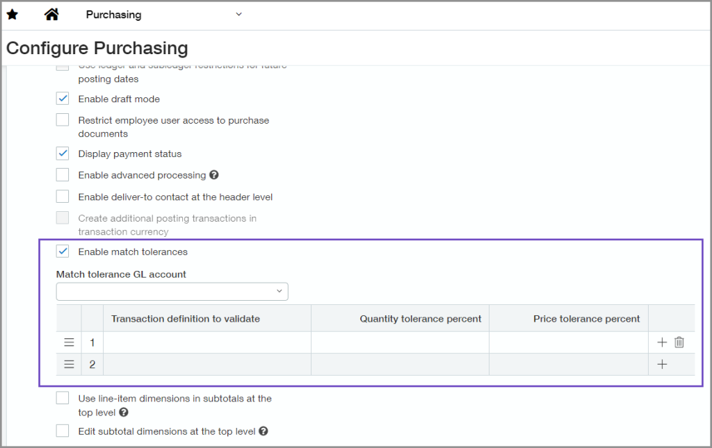
Task: Delete row 1 using the trash icon
Action: (679, 342)
